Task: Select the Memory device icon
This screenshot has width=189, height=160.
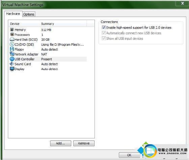Action: 12,30
